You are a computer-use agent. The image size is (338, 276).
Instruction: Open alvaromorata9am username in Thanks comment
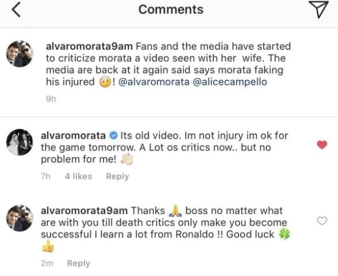pos(84,210)
